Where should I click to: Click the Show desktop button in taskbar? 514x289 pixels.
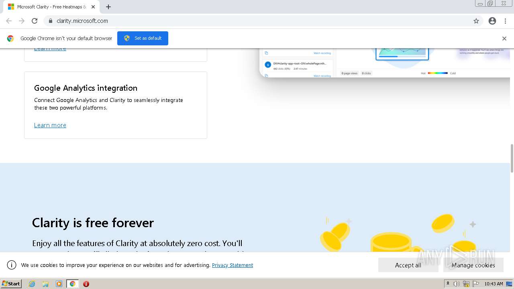[x=510, y=284]
